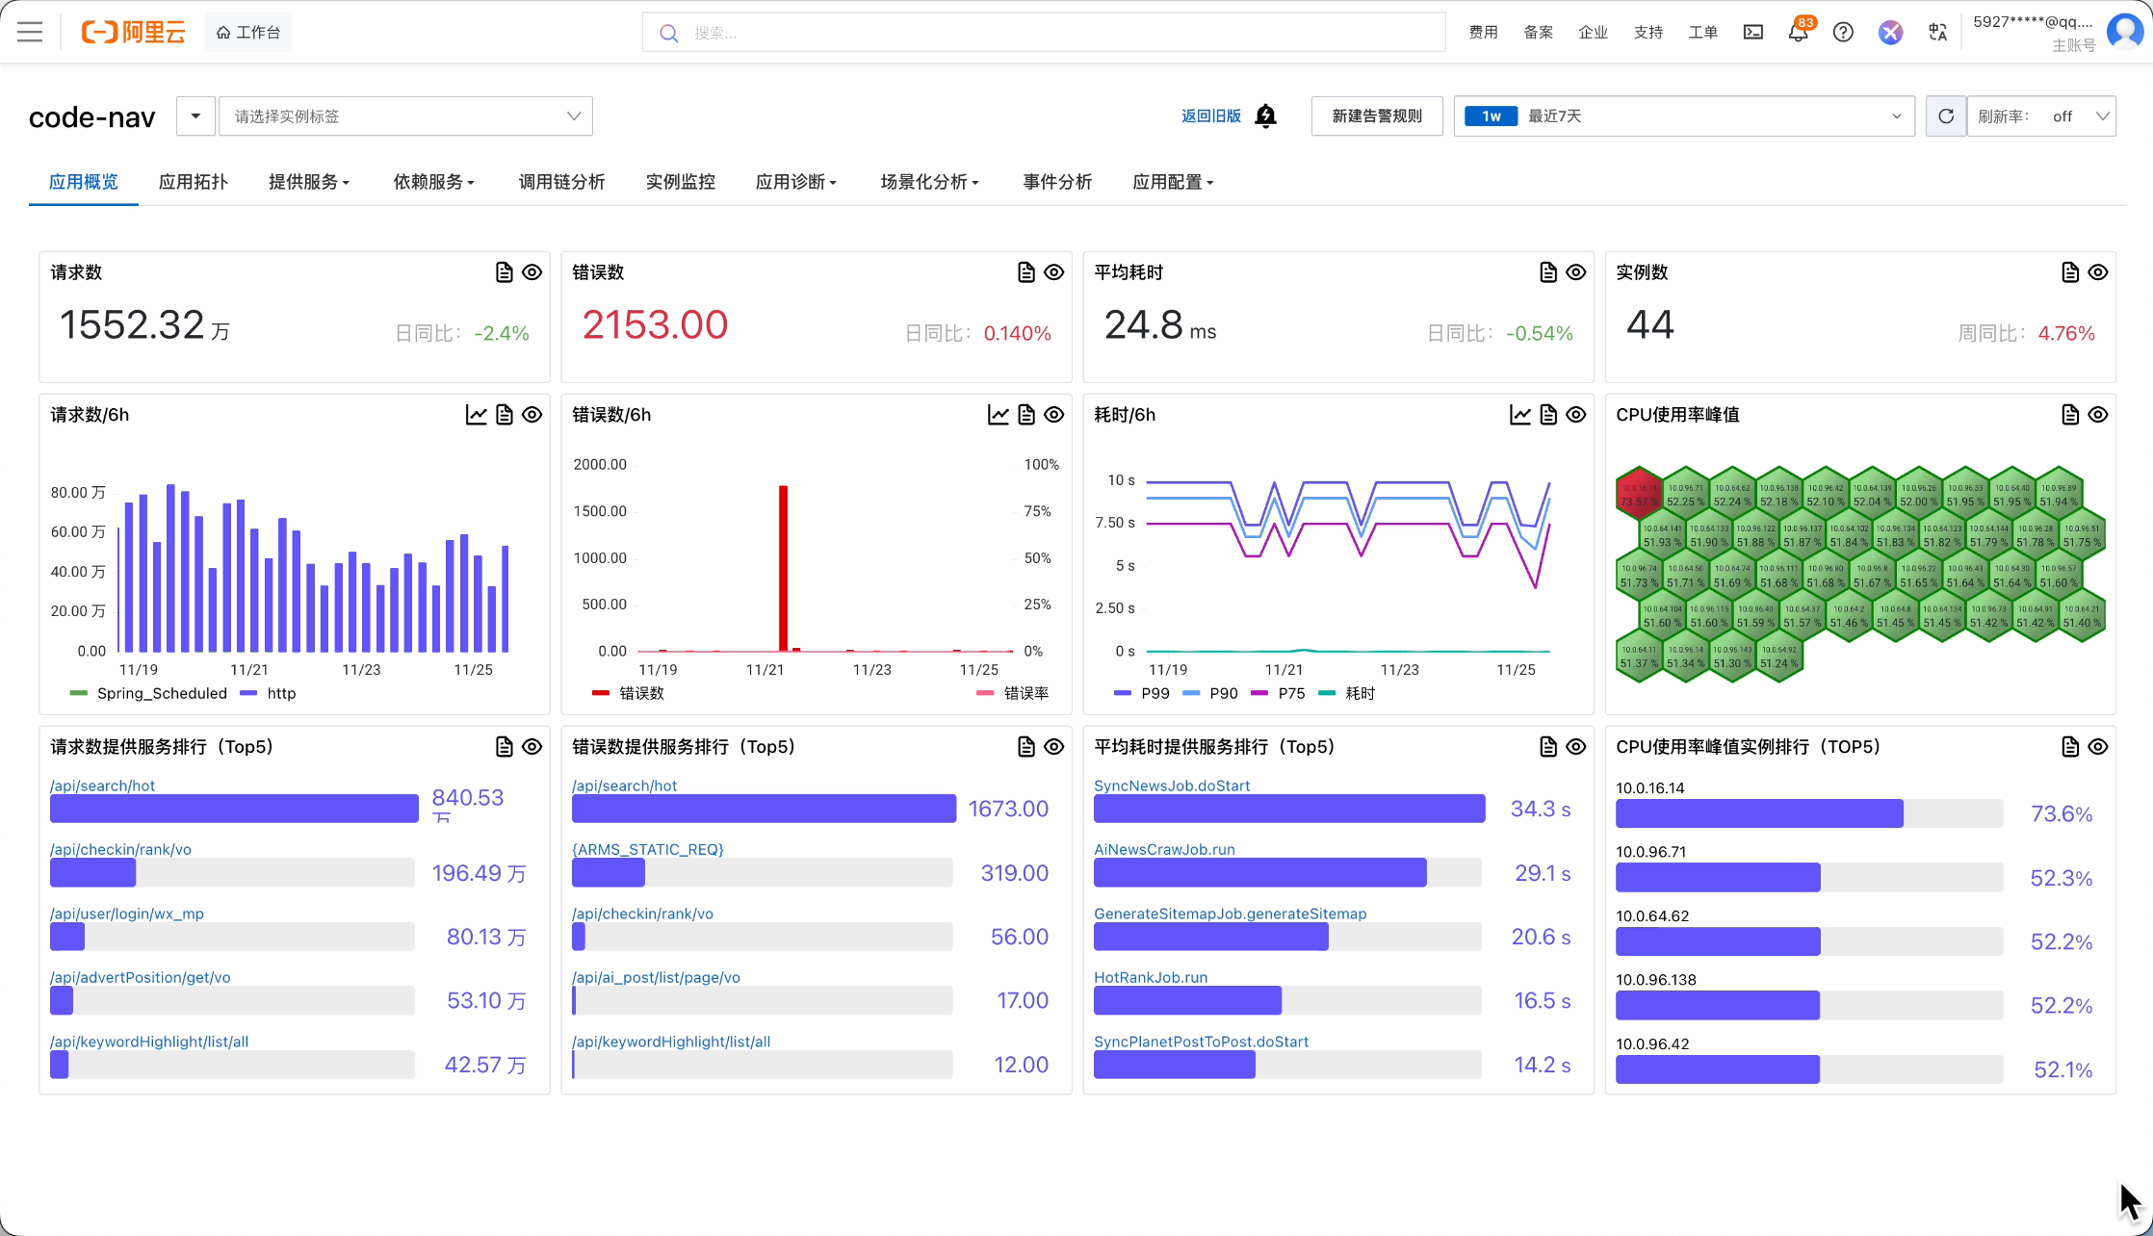Viewport: 2153px width, 1236px height.
Task: Open the hamburger navigation menu
Action: [x=30, y=32]
